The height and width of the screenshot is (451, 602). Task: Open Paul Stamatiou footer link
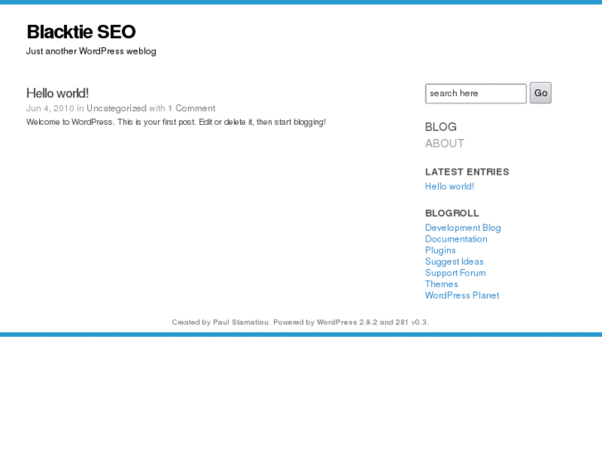point(241,323)
